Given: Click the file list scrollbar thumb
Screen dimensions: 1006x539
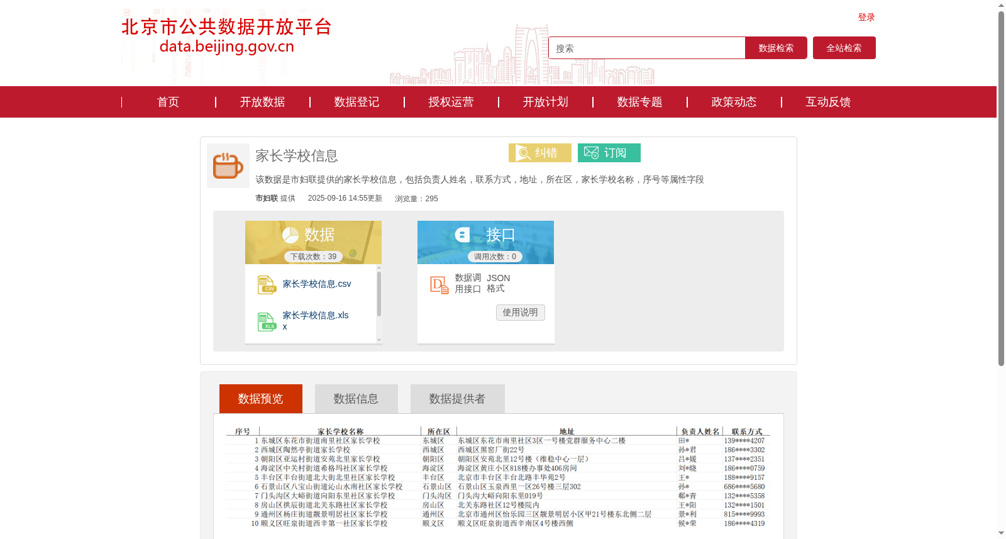Looking at the screenshot, I should (x=379, y=294).
